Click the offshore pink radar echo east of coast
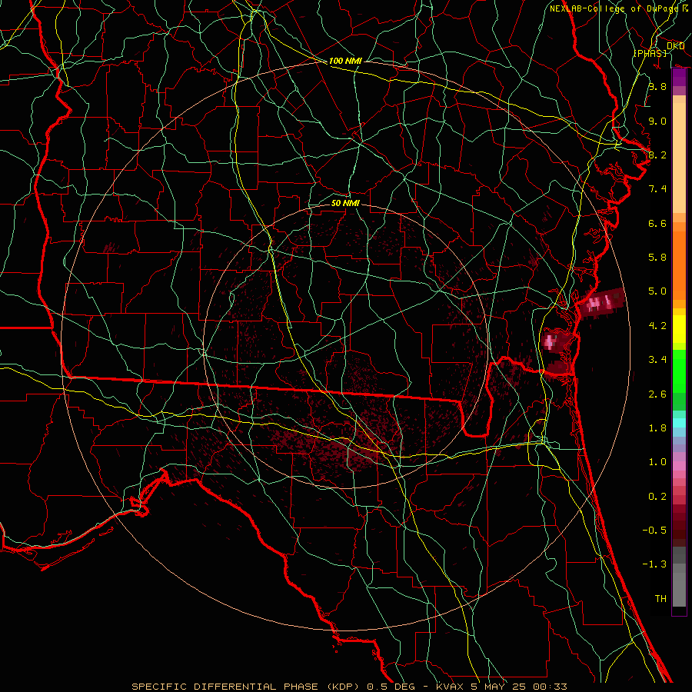 pyautogui.click(x=602, y=303)
